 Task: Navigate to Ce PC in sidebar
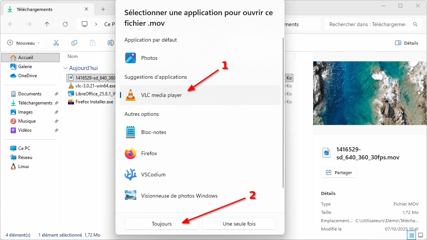tap(24, 148)
